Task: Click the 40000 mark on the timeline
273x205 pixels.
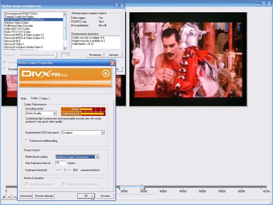Action: coord(163,191)
